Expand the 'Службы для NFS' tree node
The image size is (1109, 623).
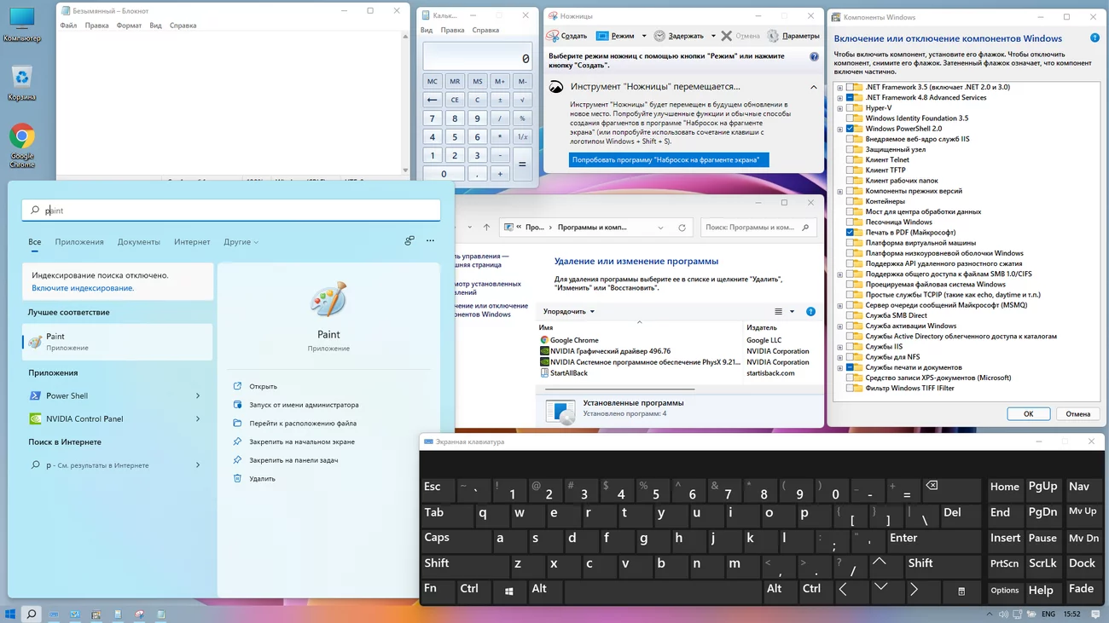pyautogui.click(x=840, y=357)
